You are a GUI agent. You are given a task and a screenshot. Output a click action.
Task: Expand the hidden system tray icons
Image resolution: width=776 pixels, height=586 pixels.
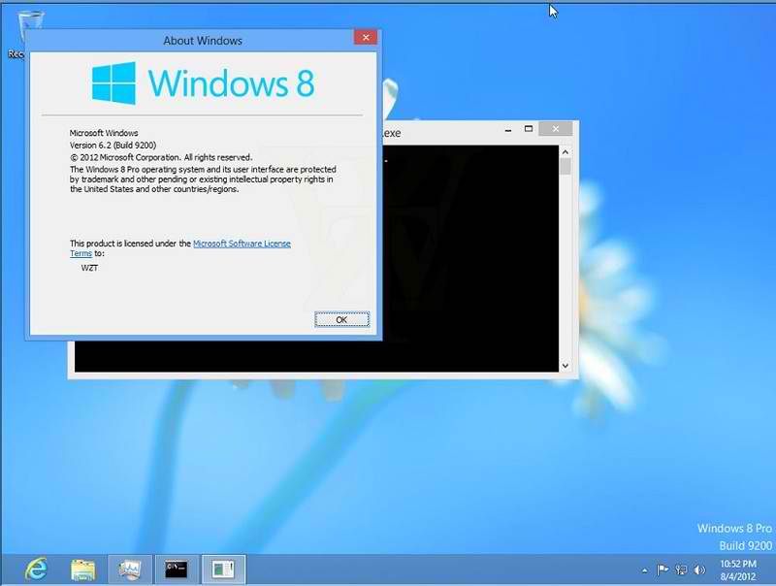coord(644,570)
